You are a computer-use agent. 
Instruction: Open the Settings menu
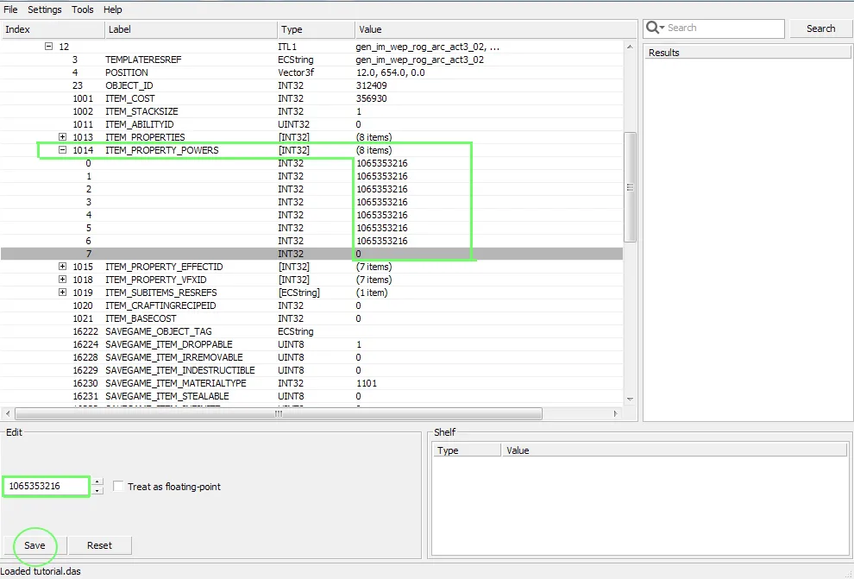(x=45, y=9)
